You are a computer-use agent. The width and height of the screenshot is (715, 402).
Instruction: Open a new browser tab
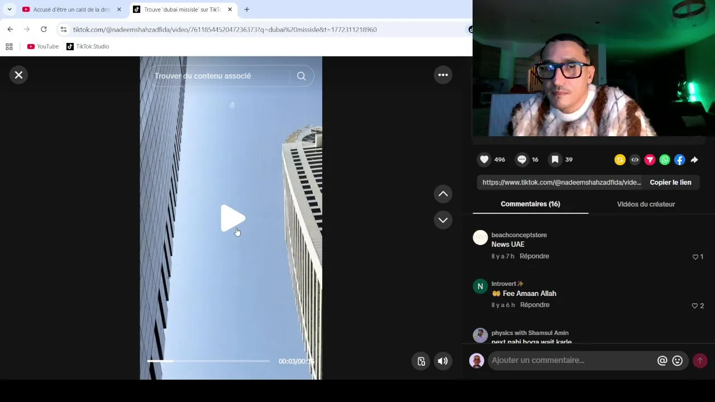(247, 9)
